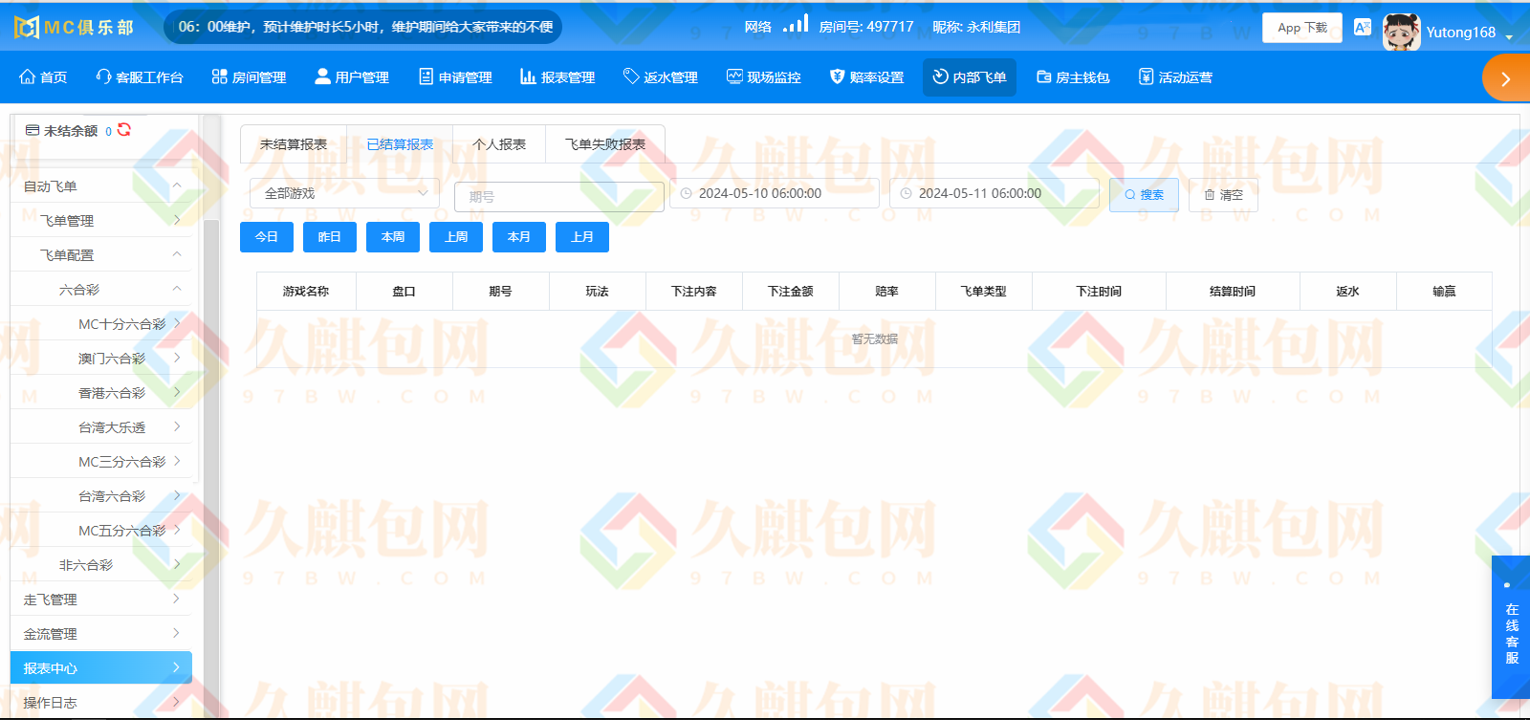
Task: Open 用户管理 menu item
Action: click(352, 77)
